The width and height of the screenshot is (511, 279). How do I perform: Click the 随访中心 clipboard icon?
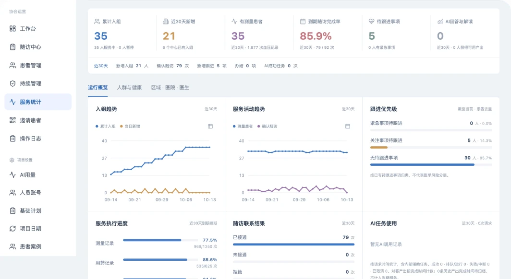point(12,47)
